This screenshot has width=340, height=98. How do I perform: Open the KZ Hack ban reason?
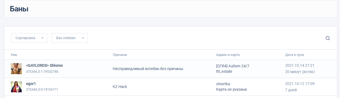[120, 87]
